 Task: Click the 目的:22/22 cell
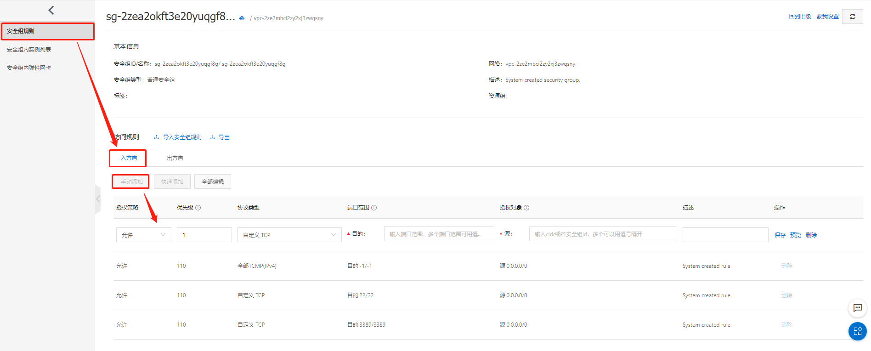tap(360, 295)
